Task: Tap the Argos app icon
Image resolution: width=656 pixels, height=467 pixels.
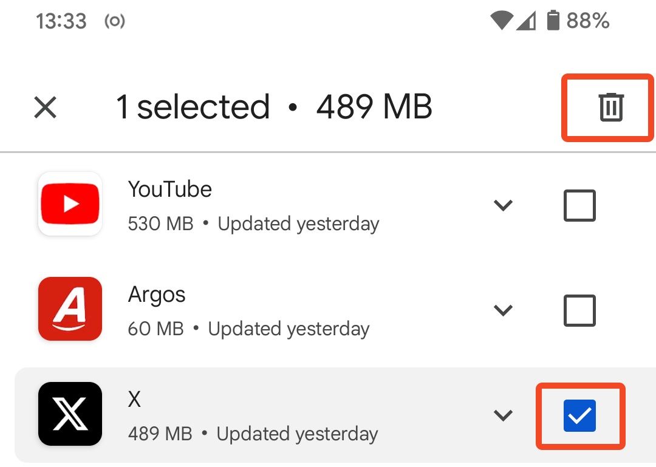Action: 69,309
